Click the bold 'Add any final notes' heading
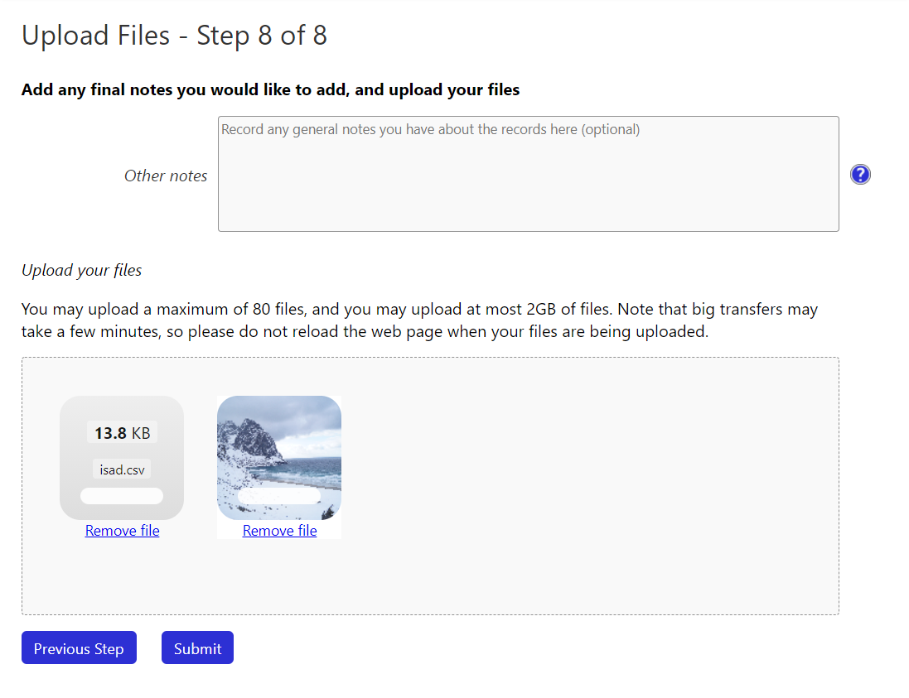 [x=271, y=89]
